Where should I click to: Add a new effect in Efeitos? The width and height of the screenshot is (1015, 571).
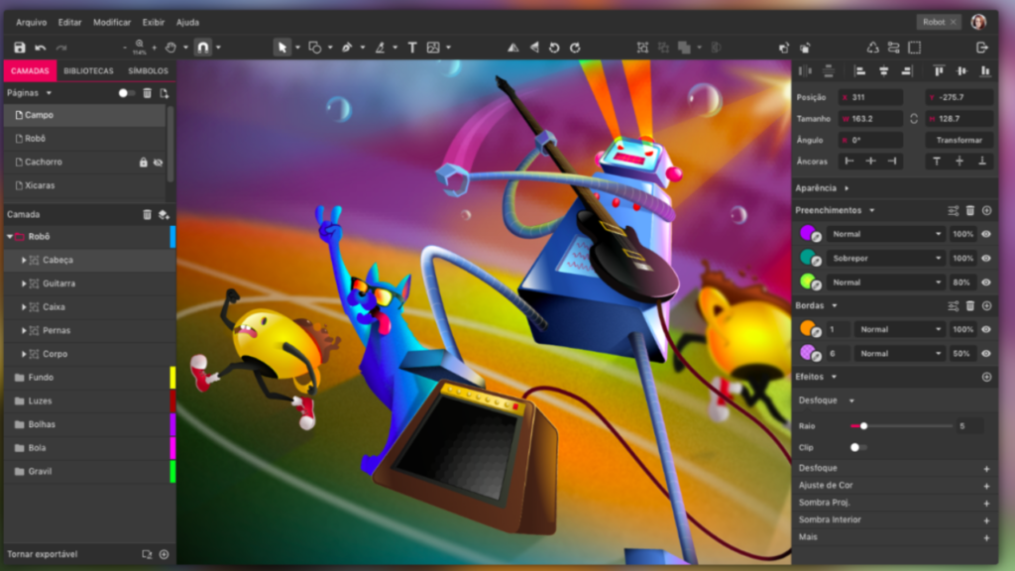(986, 377)
